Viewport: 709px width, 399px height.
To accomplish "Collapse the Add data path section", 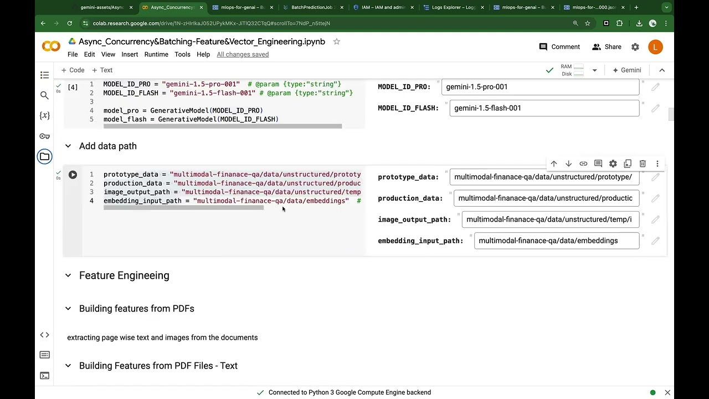I will pos(68,146).
